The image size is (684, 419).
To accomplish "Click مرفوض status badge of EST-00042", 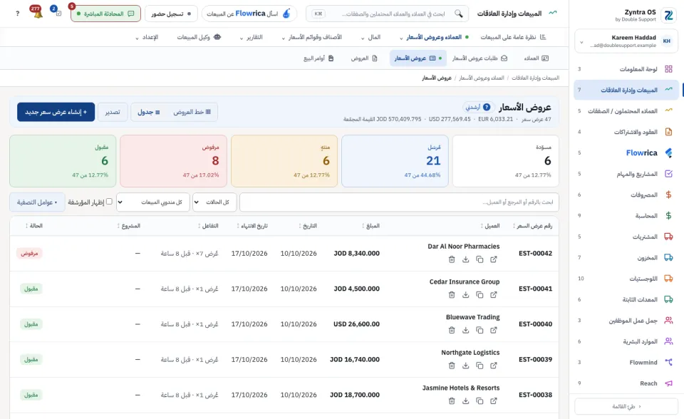I will [x=29, y=253].
